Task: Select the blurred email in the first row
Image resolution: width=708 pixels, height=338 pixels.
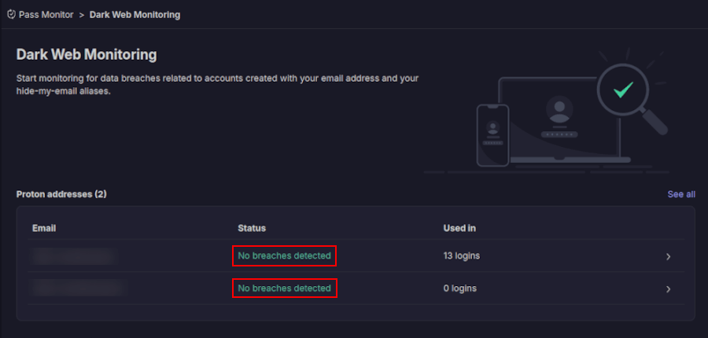Action: coord(75,256)
